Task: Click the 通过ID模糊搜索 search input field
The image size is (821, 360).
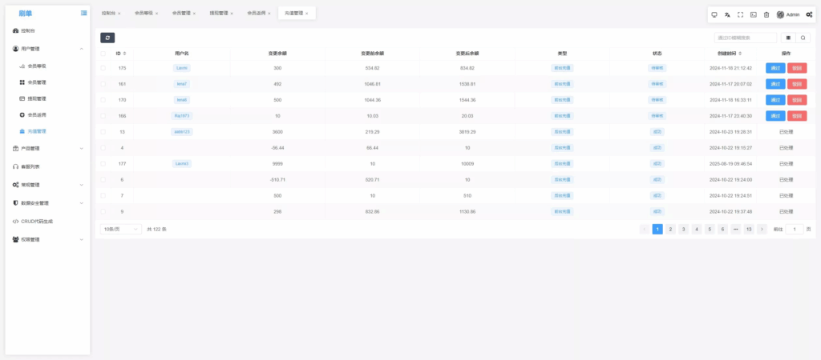Action: 745,38
